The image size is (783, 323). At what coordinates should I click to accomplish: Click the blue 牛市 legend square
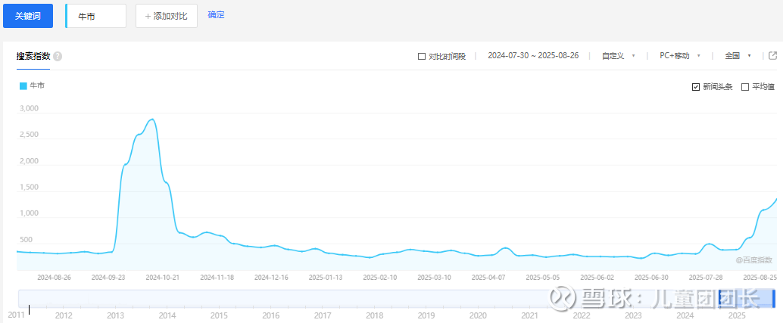23,86
